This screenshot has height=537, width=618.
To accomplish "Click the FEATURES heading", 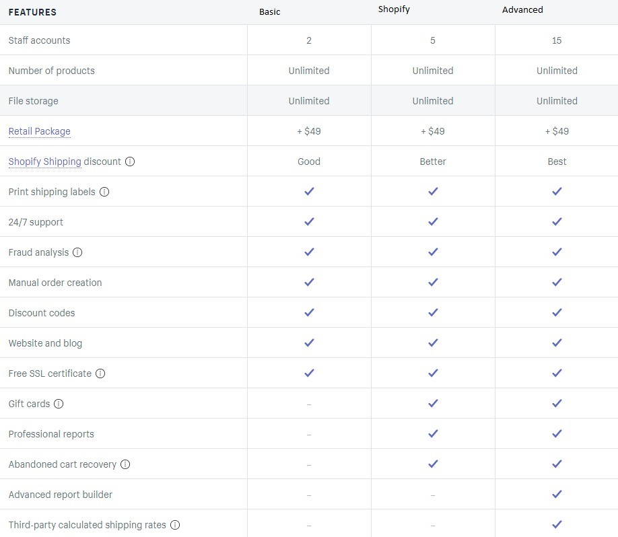I will click(x=32, y=12).
